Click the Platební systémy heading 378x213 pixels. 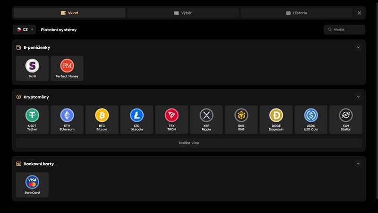point(59,30)
